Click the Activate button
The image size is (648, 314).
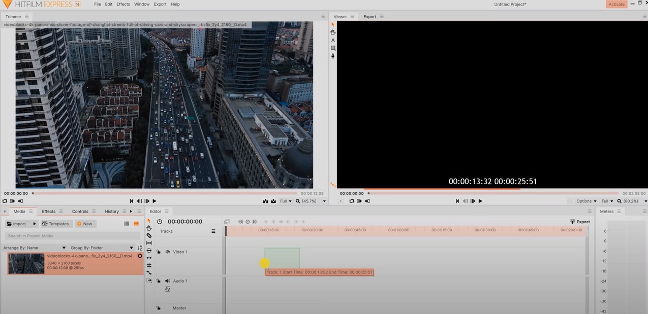point(616,4)
